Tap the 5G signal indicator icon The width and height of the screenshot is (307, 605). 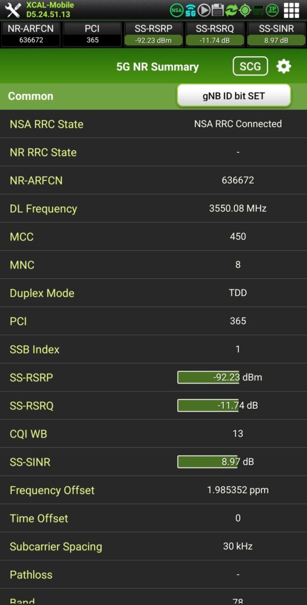(x=191, y=11)
